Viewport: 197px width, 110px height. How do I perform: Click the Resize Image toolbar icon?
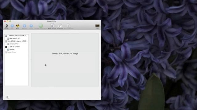pyautogui.click(x=69, y=26)
